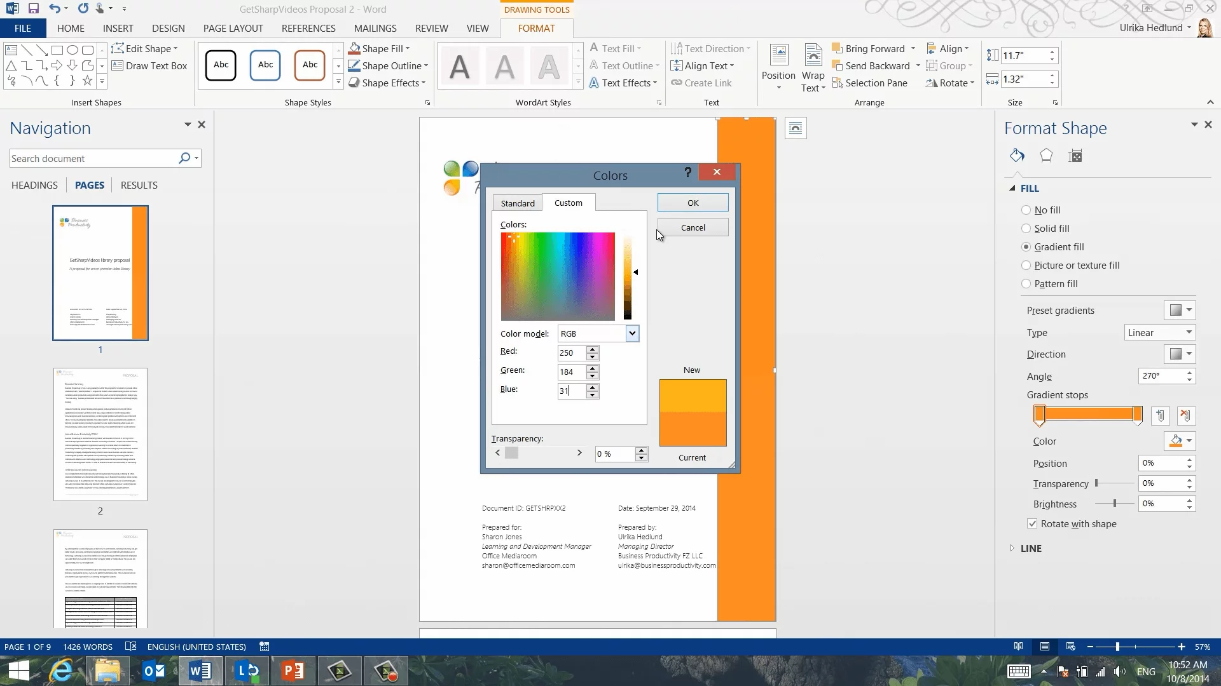Open the Effects tab pentagon icon
Screen dimensions: 1221x686
coord(1046,156)
